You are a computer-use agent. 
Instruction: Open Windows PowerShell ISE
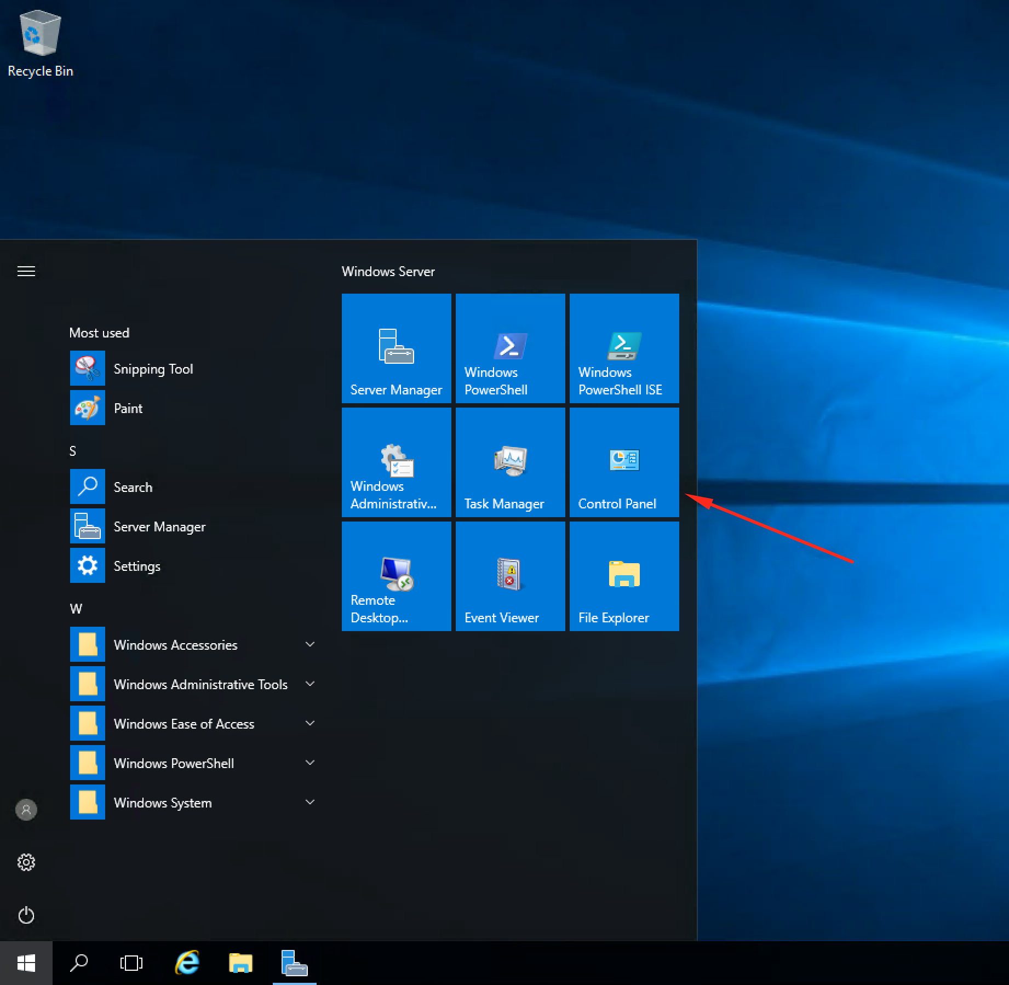click(624, 348)
